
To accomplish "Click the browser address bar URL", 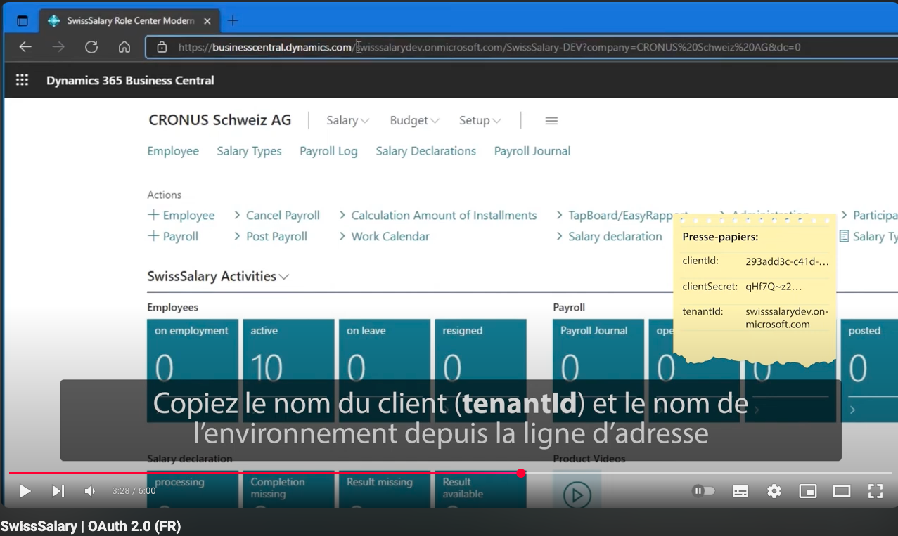I will coord(489,47).
